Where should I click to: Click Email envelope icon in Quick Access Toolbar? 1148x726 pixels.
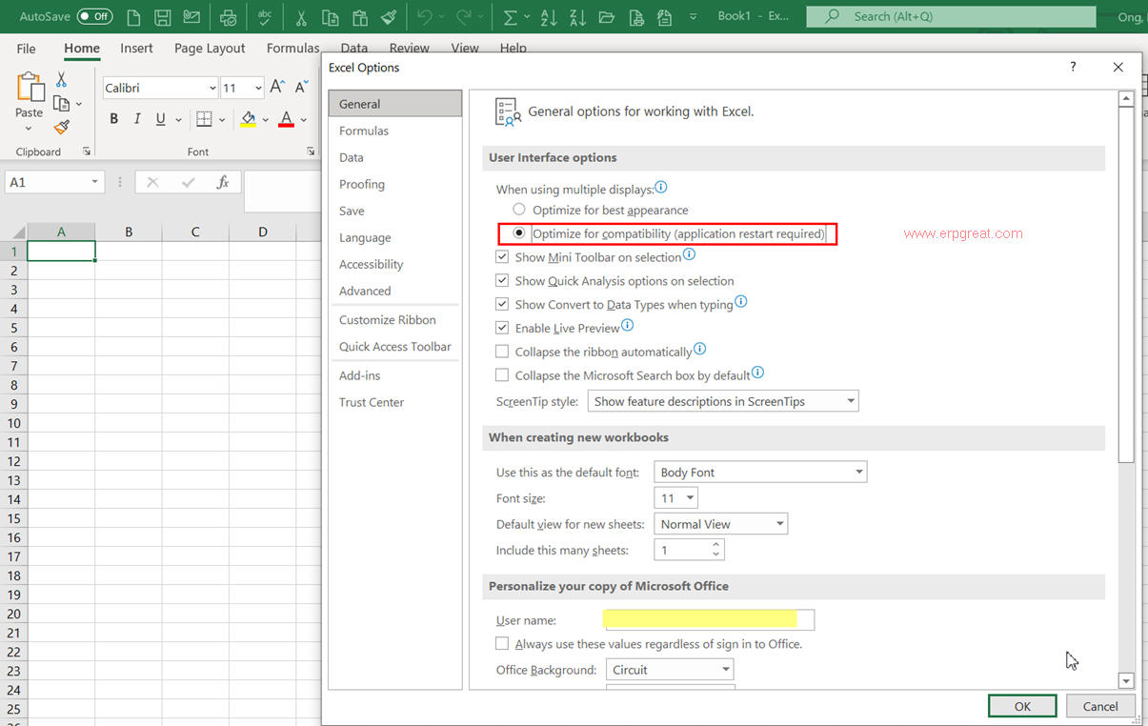191,17
